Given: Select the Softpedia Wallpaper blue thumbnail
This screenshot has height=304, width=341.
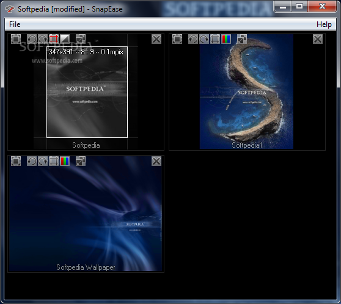Looking at the screenshot, I should tap(86, 214).
